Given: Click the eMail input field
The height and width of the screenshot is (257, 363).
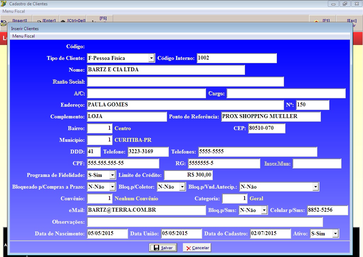Looking at the screenshot, I should click(146, 210).
